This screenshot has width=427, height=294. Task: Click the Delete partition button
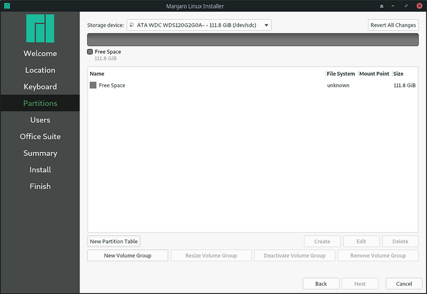click(x=400, y=242)
